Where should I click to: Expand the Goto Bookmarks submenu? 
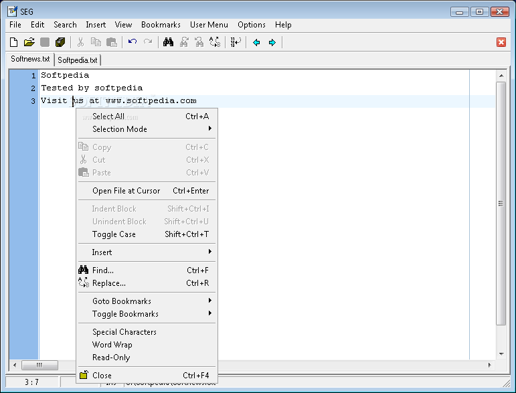pyautogui.click(x=147, y=301)
